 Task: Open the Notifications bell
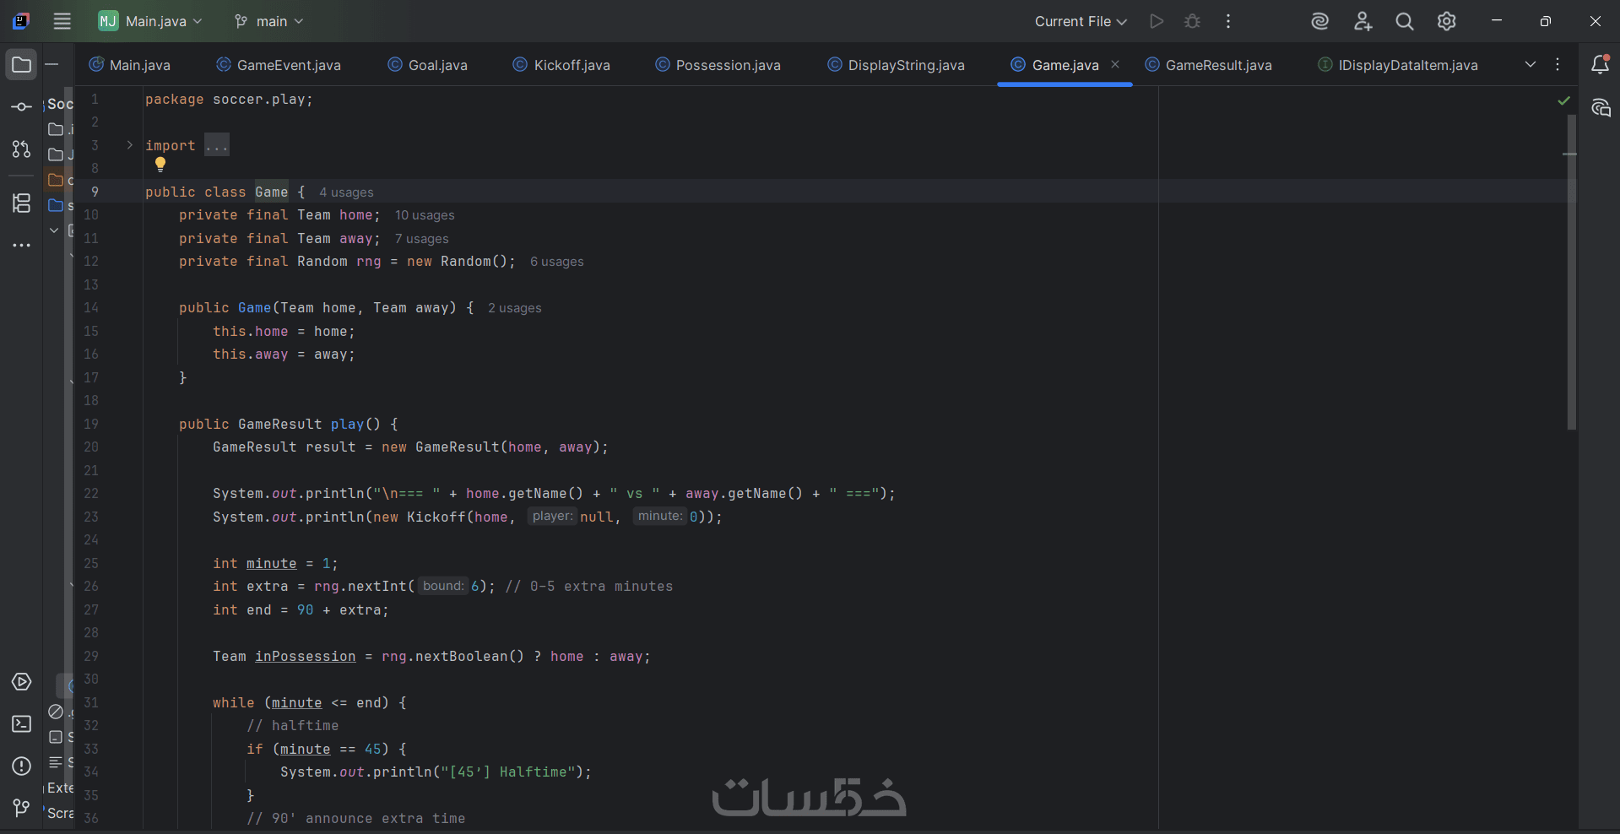[x=1600, y=64]
